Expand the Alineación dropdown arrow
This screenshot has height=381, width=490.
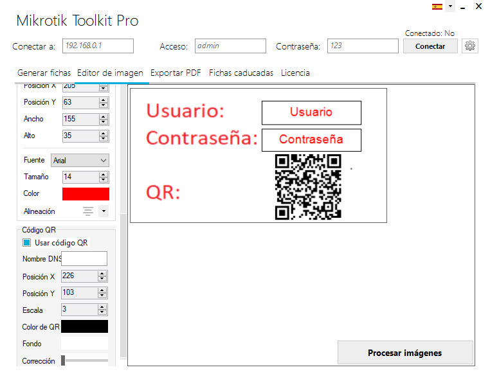click(104, 211)
